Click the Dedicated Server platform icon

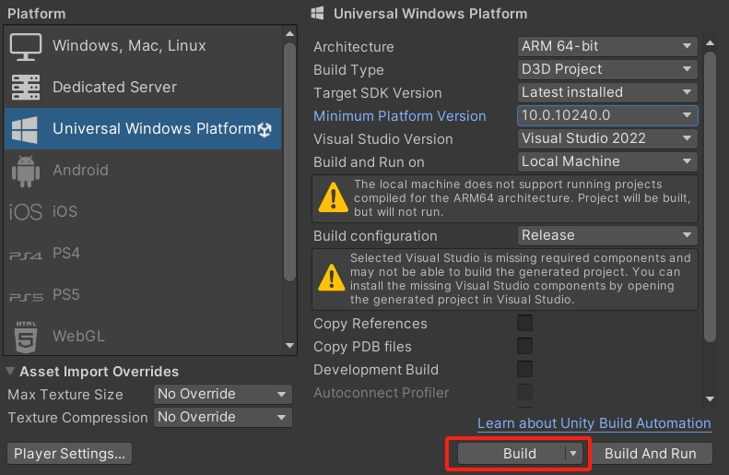pyautogui.click(x=26, y=88)
